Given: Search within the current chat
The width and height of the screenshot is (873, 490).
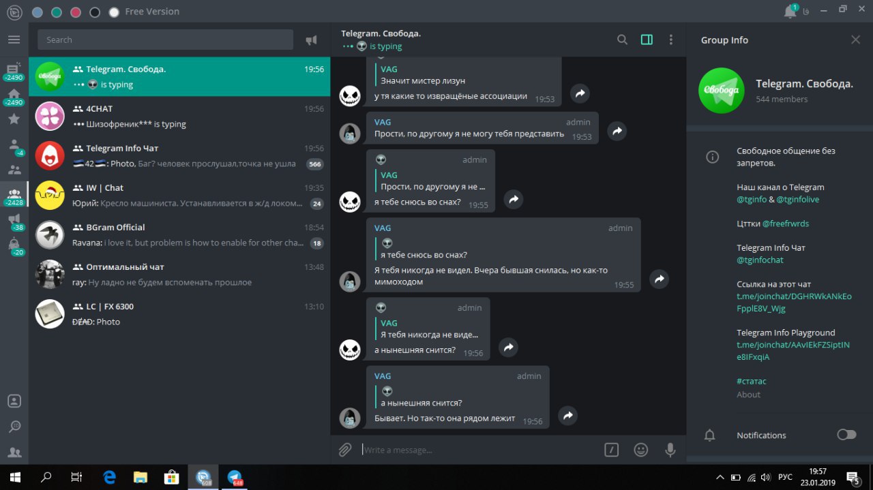Looking at the screenshot, I should [622, 40].
